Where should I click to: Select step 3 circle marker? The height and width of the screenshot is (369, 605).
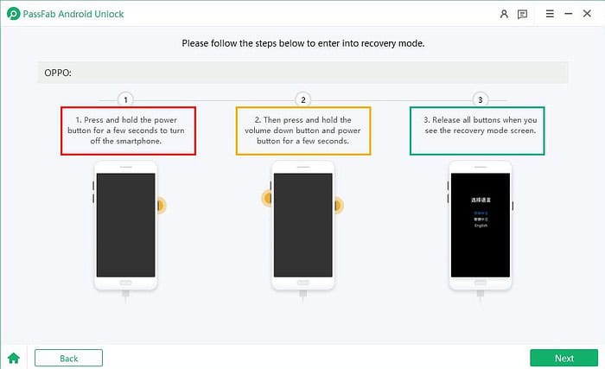(481, 99)
